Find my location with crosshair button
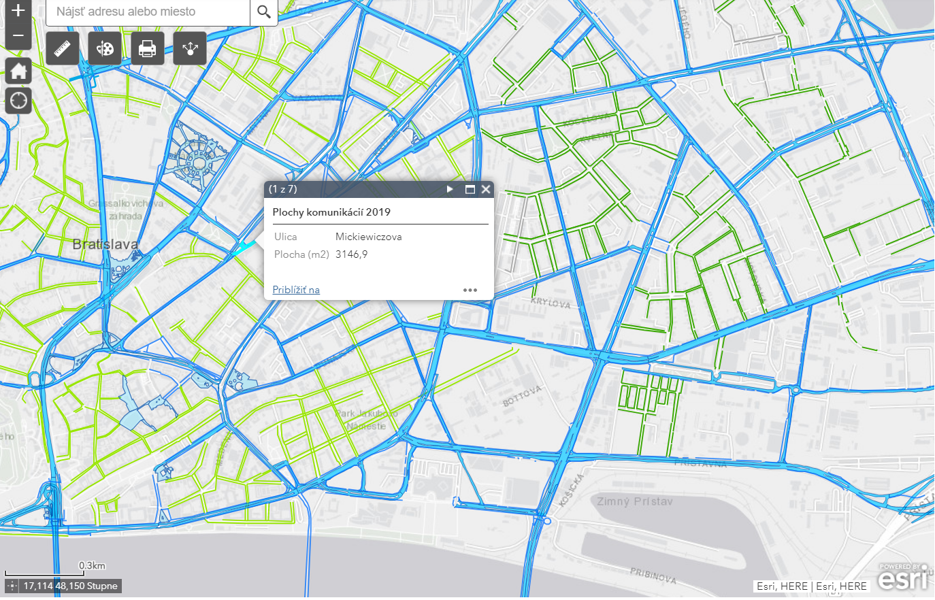Viewport: 935px width, 600px height. [x=18, y=101]
